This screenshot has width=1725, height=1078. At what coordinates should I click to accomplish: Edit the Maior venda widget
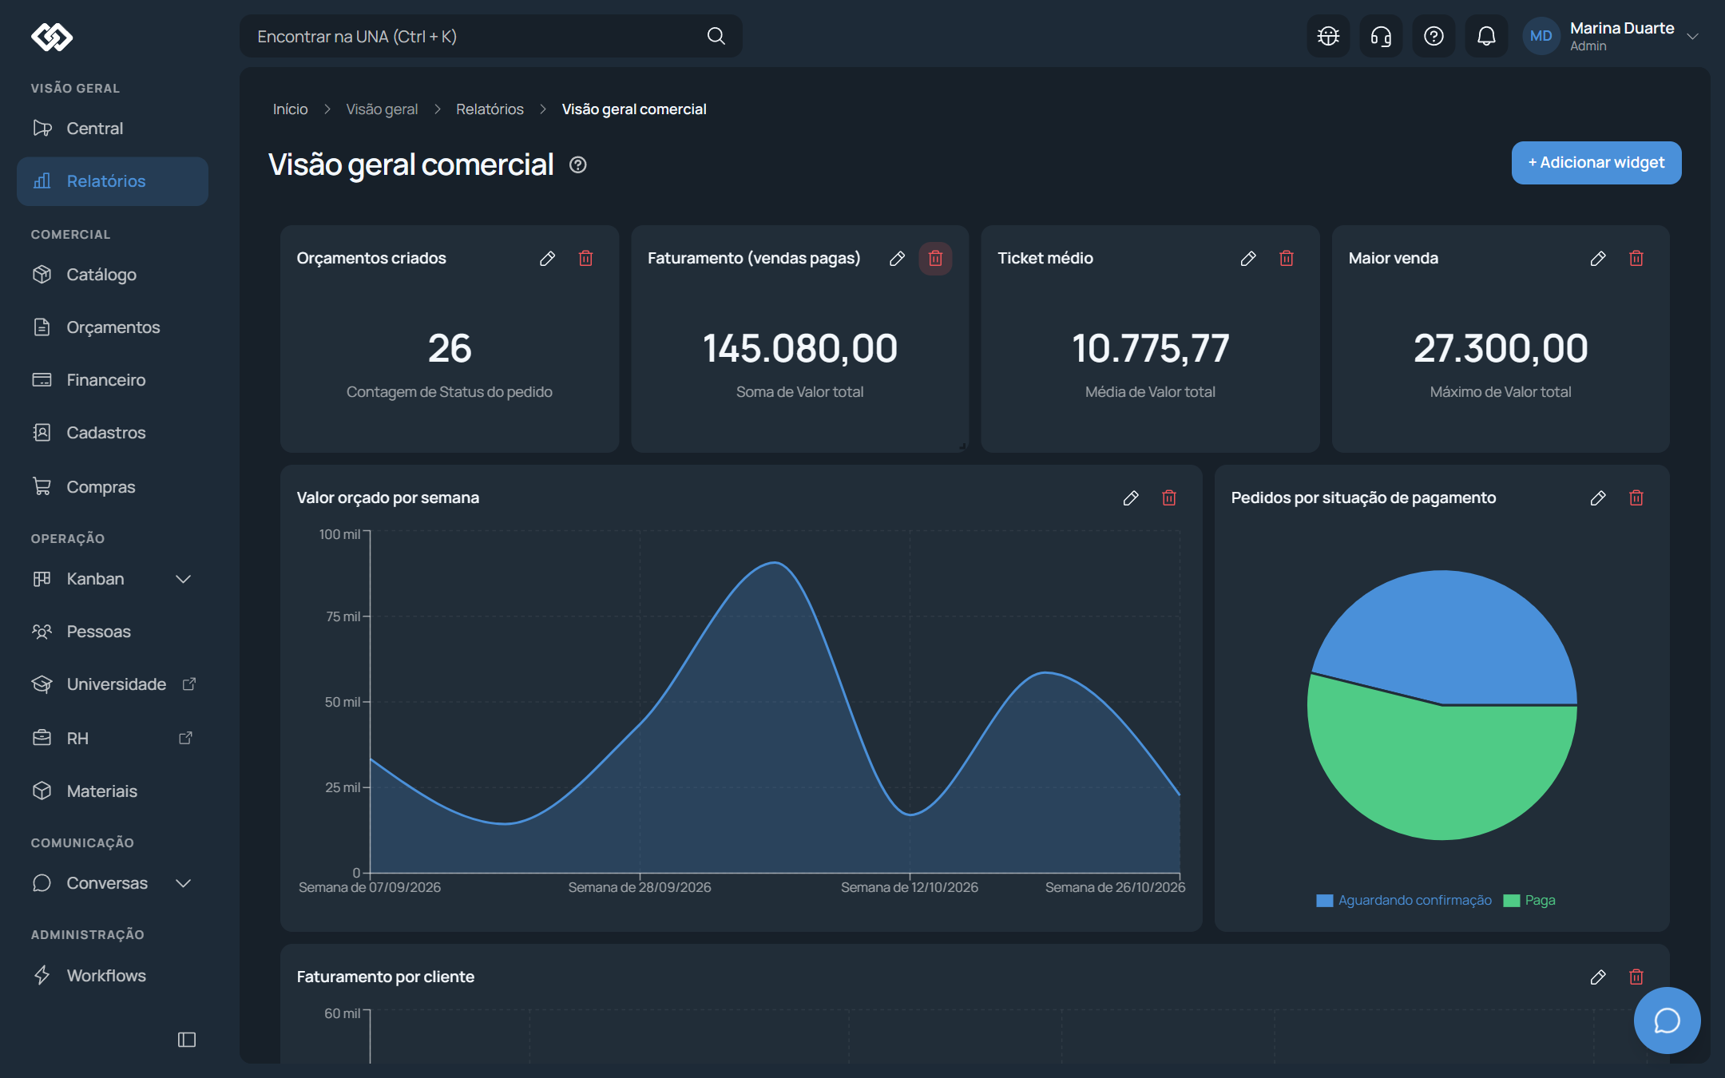pos(1598,259)
